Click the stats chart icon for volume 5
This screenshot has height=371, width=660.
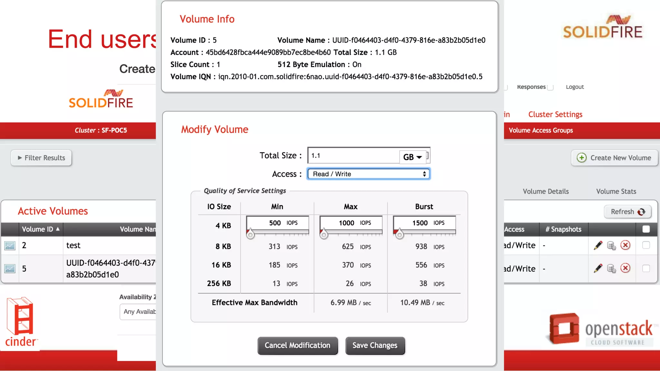click(x=10, y=269)
